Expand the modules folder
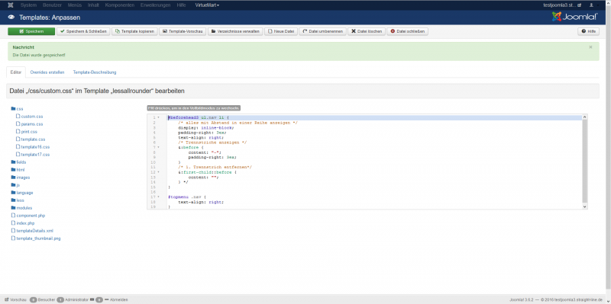The height and width of the screenshot is (304, 611). point(22,208)
